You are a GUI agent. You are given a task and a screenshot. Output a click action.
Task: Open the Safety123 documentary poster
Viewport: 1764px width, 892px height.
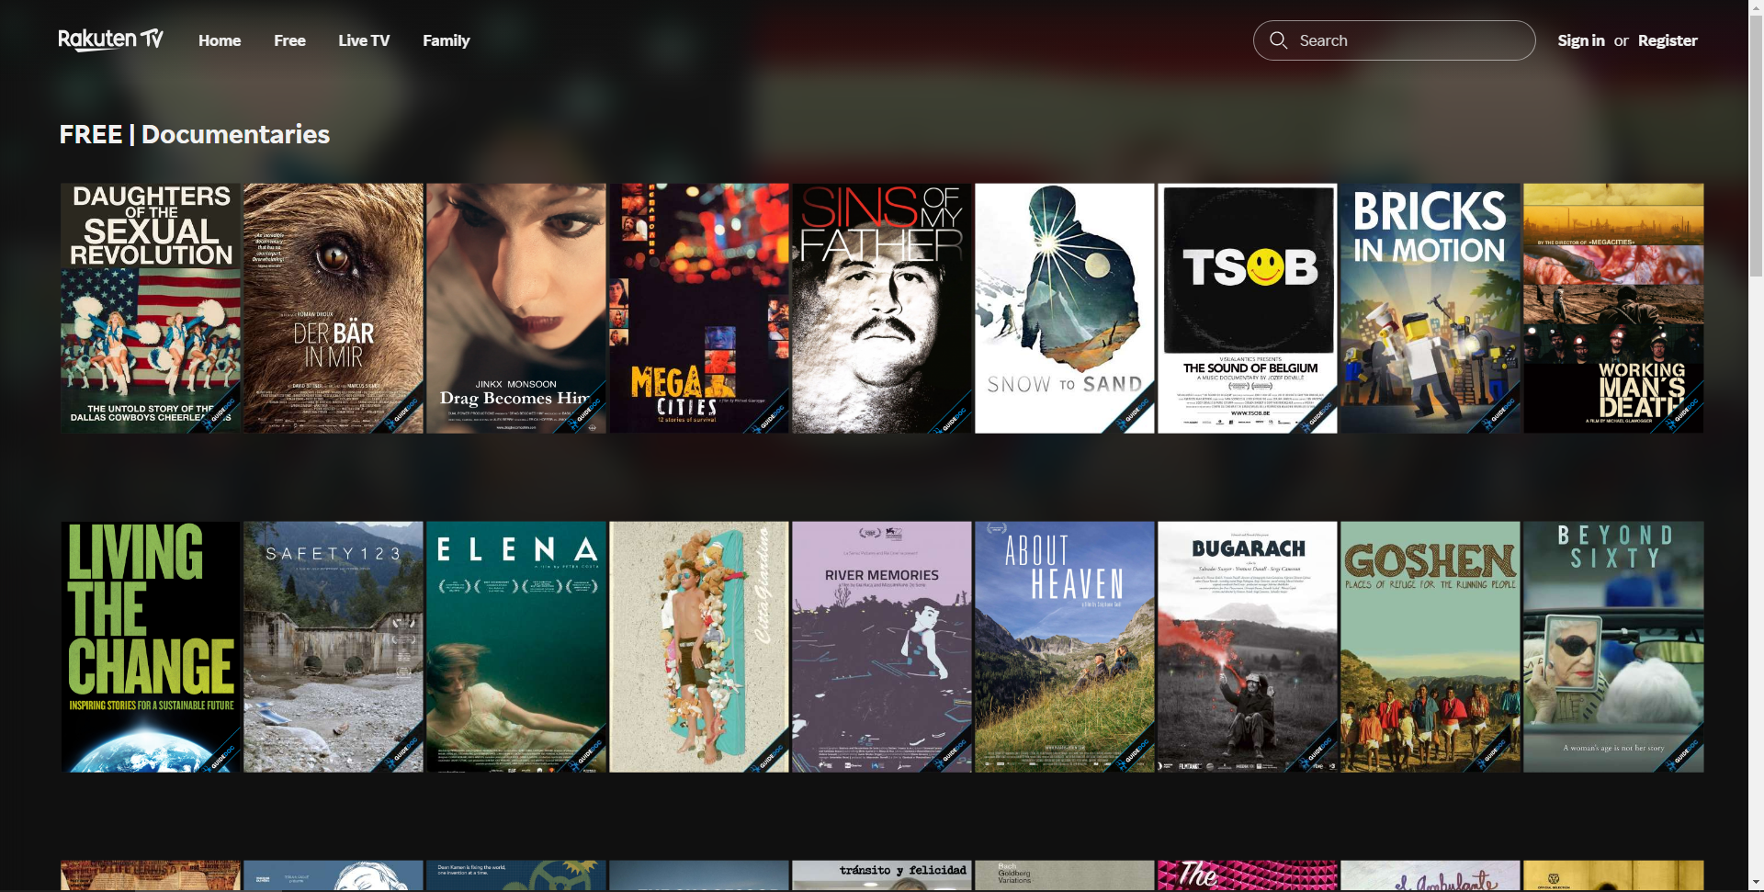point(334,647)
